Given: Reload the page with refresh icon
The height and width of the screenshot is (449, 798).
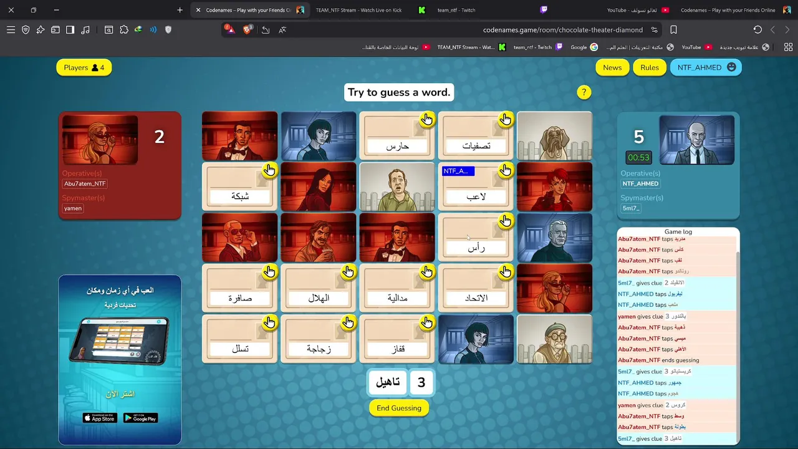Looking at the screenshot, I should click(x=757, y=30).
